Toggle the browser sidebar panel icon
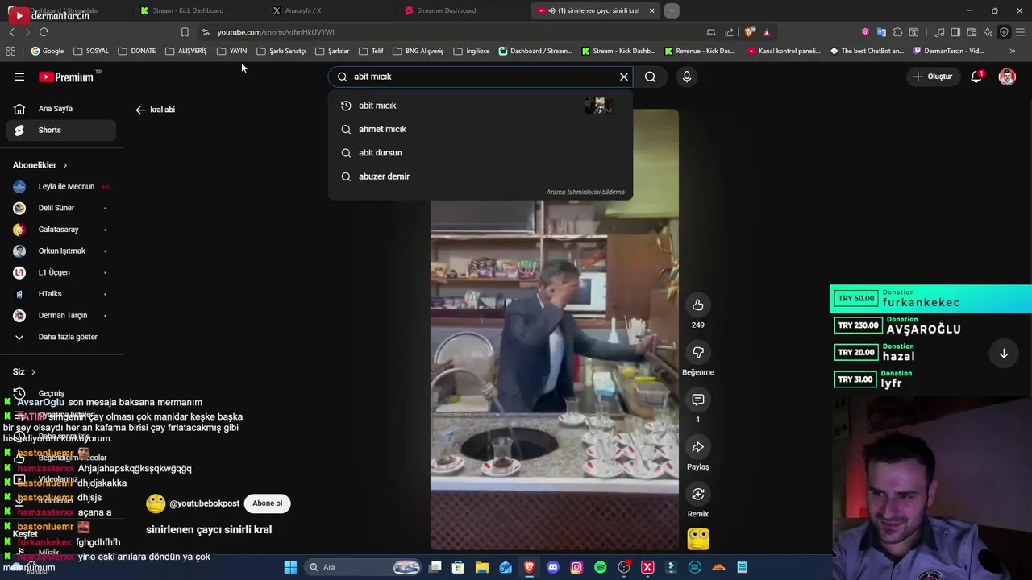This screenshot has width=1032, height=580. pos(955,32)
